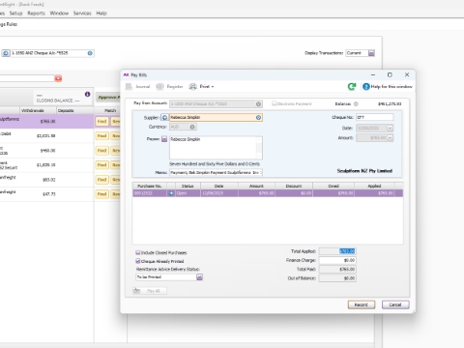The image size is (464, 348).
Task: Open the Amount dropdown in Pay Bills
Action: 390,137
